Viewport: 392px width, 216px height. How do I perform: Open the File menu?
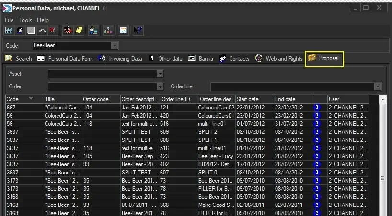tap(9, 20)
